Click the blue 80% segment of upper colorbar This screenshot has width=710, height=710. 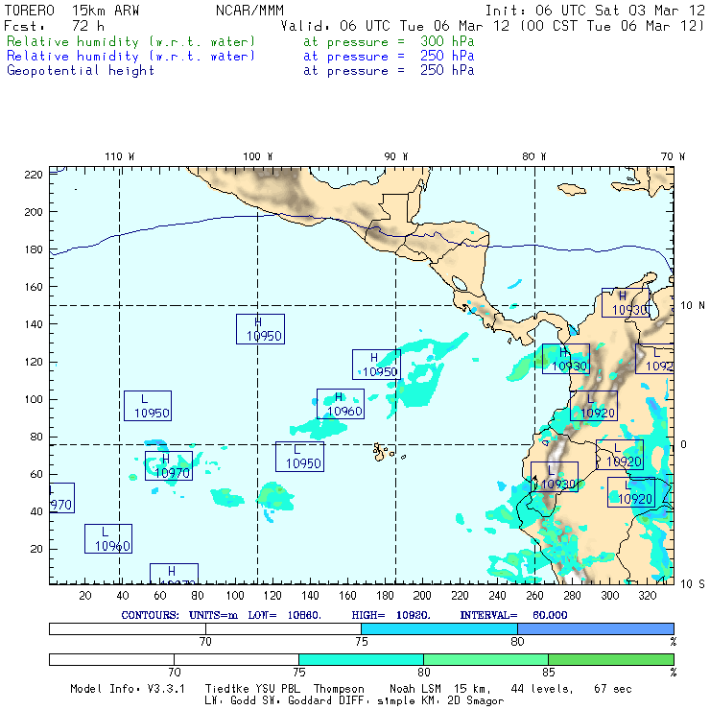click(x=595, y=627)
